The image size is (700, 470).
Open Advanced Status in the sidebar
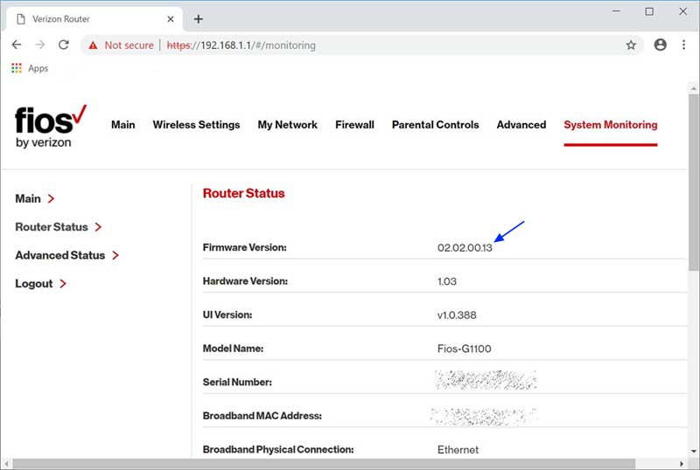[59, 255]
